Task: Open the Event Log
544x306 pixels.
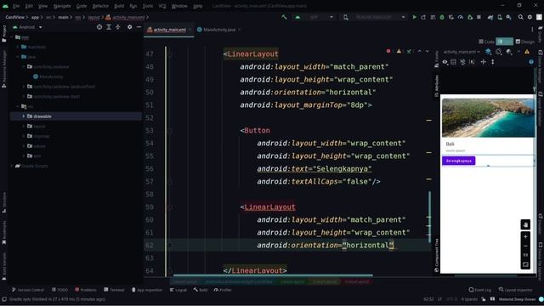Action: (x=479, y=290)
